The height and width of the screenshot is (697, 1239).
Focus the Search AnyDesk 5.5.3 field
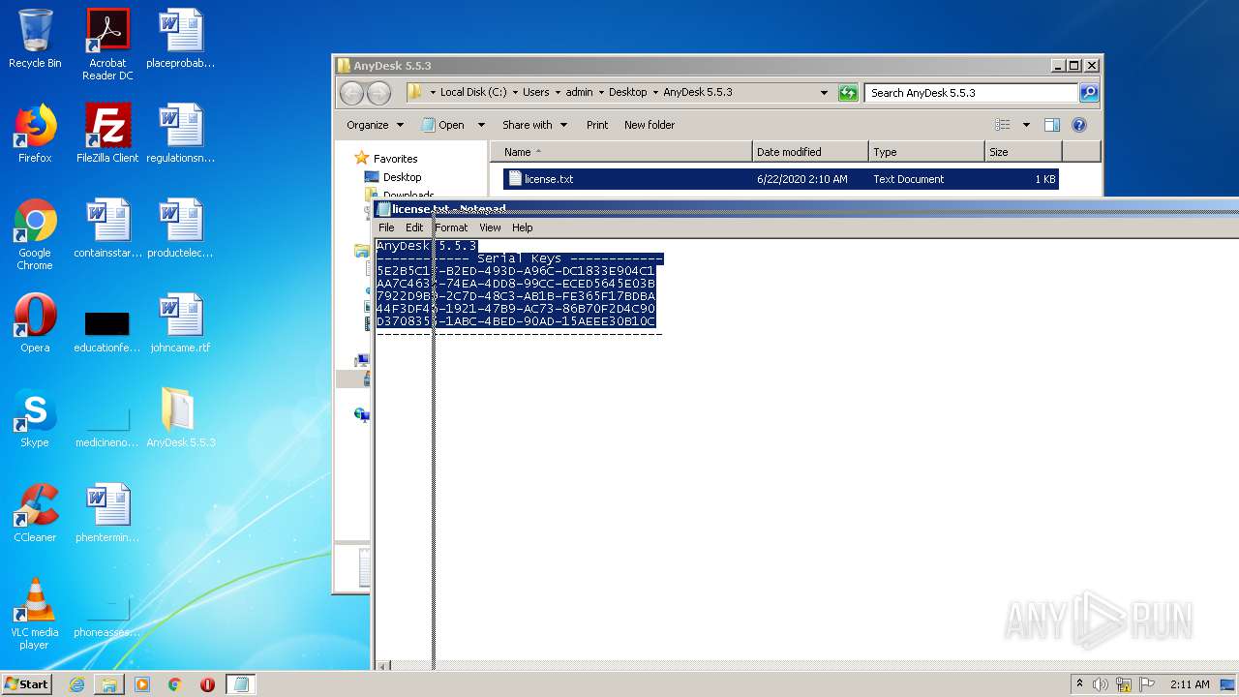click(x=971, y=93)
